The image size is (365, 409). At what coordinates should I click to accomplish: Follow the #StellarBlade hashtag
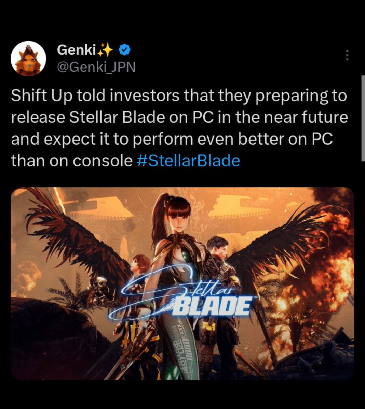(188, 161)
